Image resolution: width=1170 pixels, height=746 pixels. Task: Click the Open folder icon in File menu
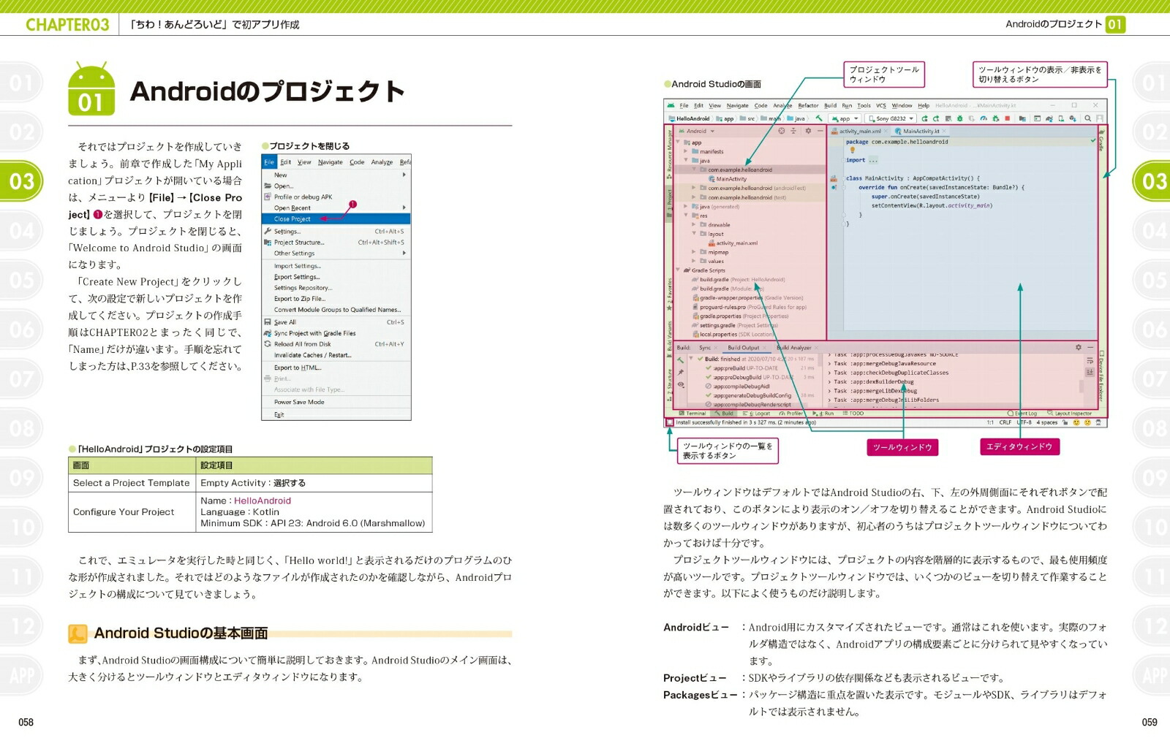[268, 186]
